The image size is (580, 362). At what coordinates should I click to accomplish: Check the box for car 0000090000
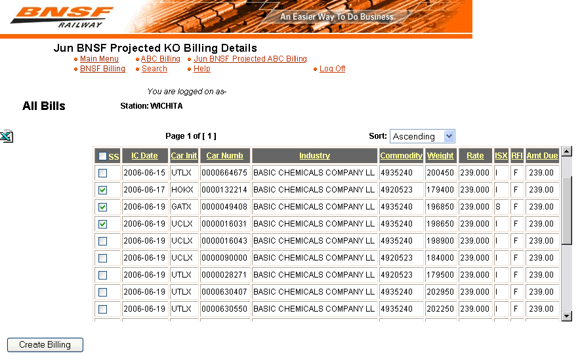pos(103,258)
